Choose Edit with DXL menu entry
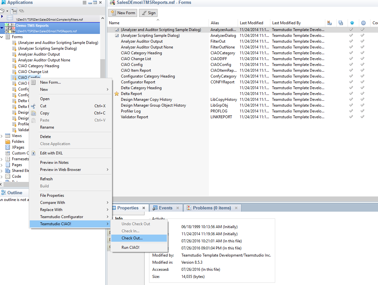 pyautogui.click(x=70, y=153)
